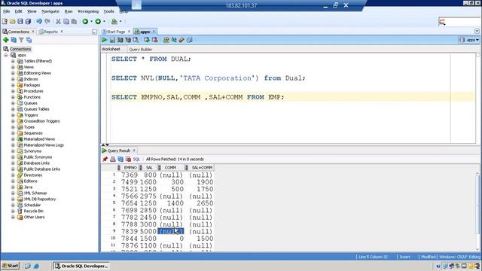The image size is (482, 271).
Task: Click the Windows Start button
Action: tap(11, 266)
